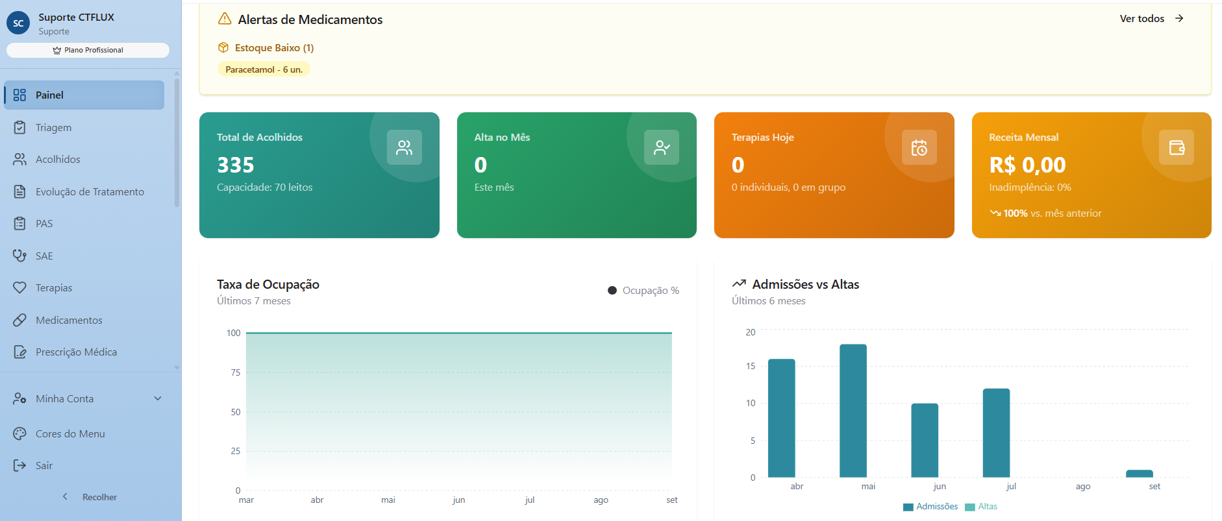
Task: Click the abr admissions bar
Action: pos(782,418)
